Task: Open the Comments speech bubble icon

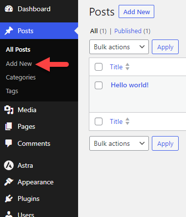Action: coord(9,143)
